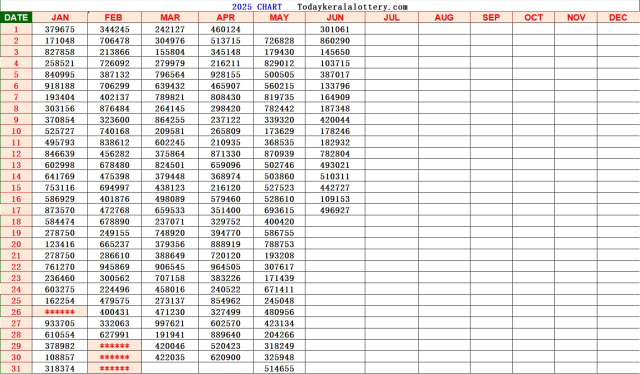The width and height of the screenshot is (640, 374).
Task: Click the cell containing 423134
Action: click(279, 323)
